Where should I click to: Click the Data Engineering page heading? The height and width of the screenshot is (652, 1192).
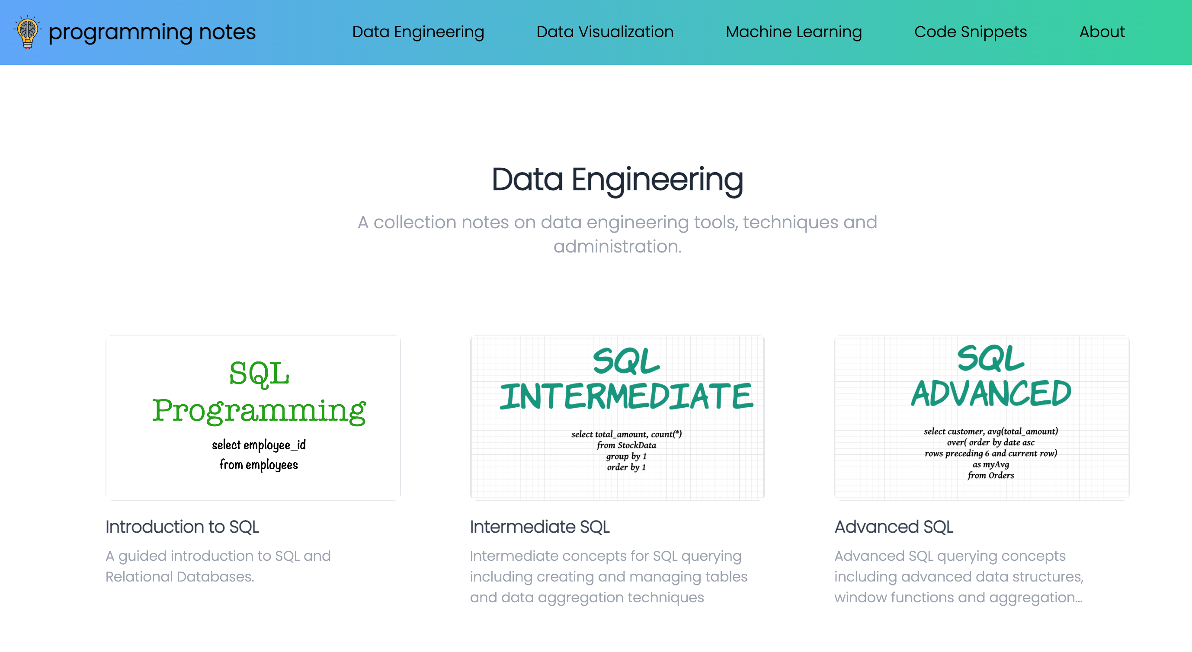click(x=617, y=179)
